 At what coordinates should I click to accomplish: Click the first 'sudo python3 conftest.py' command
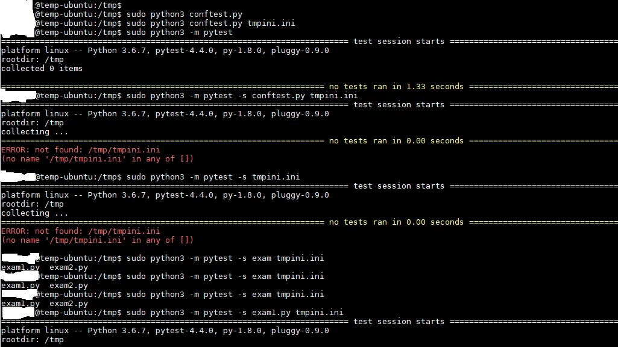pos(184,14)
